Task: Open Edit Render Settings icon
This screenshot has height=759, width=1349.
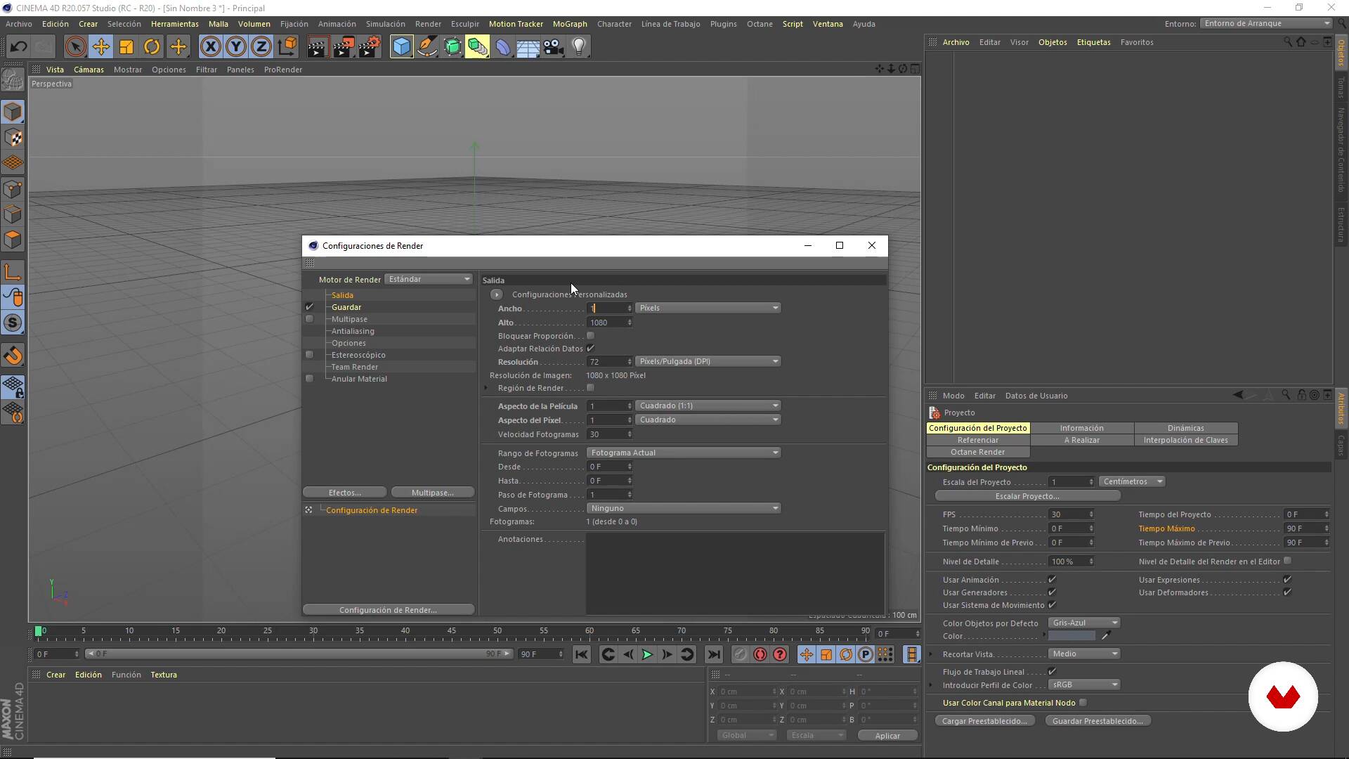Action: point(370,47)
